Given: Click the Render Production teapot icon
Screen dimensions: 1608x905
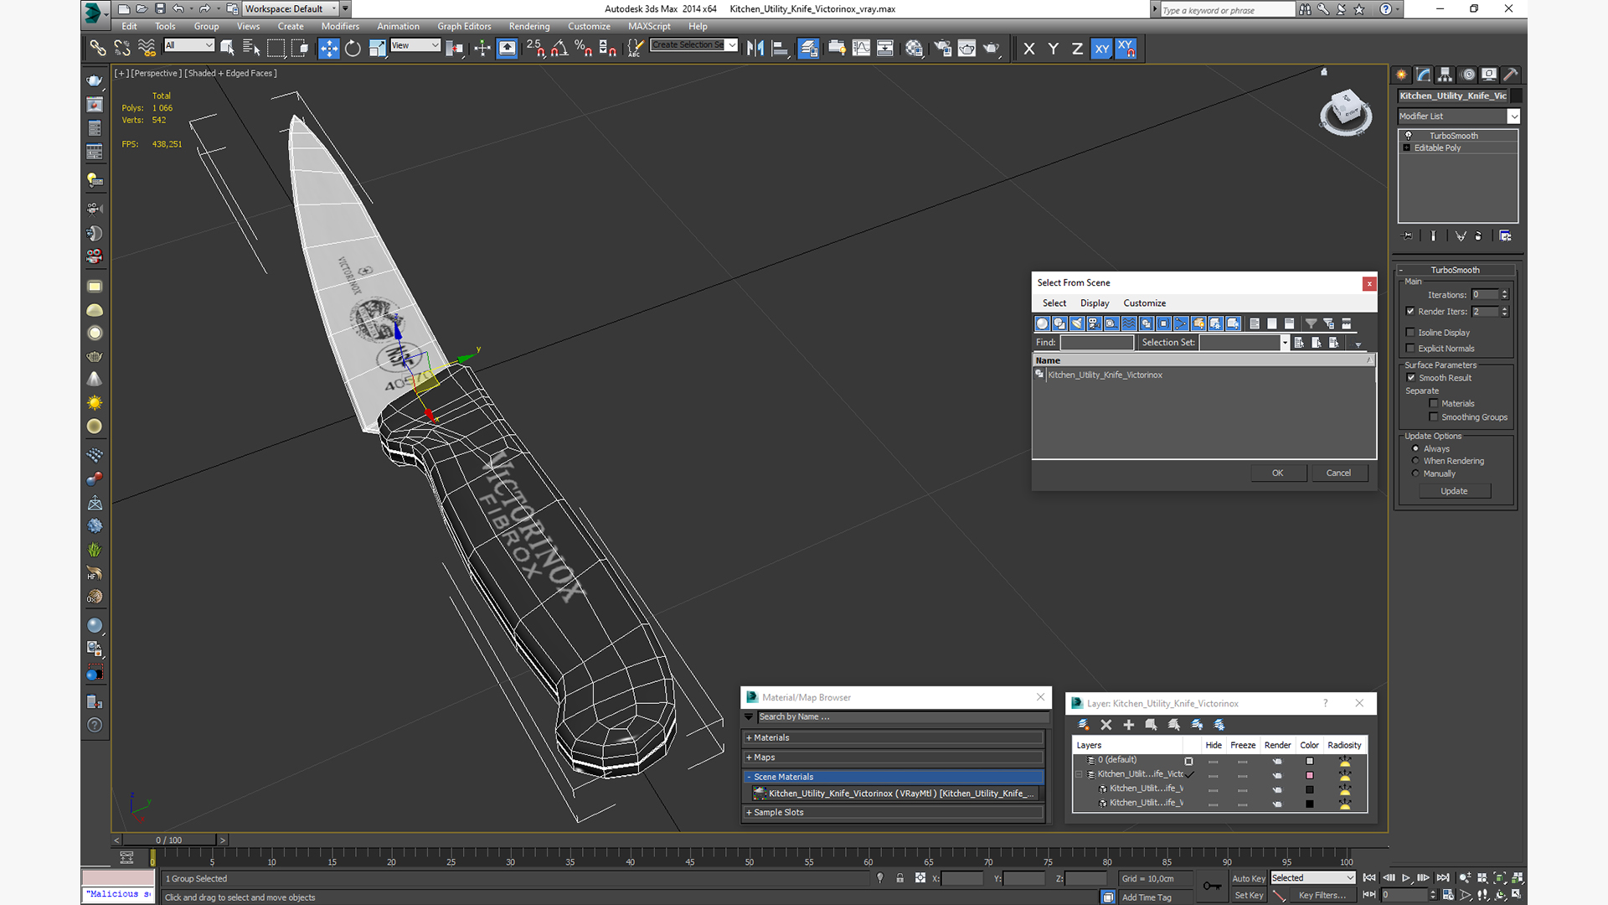Looking at the screenshot, I should click(x=992, y=49).
